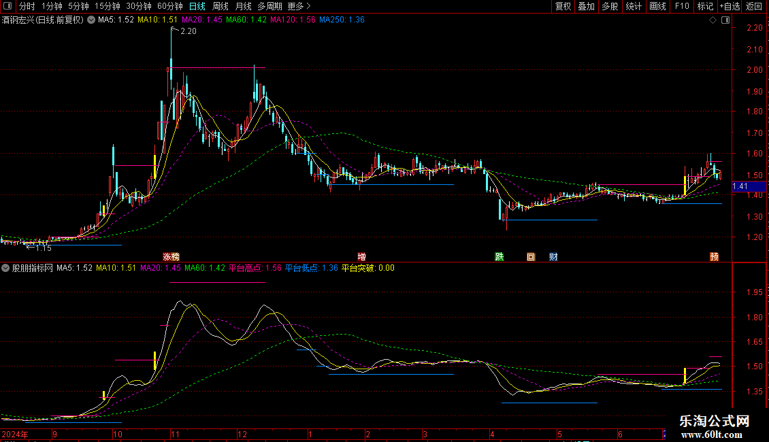
Task: Select the 周线 weekly chart tab
Action: point(220,6)
